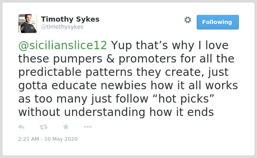Click the word 'newbies' in the tweet
The height and width of the screenshot is (158, 257).
124,85
